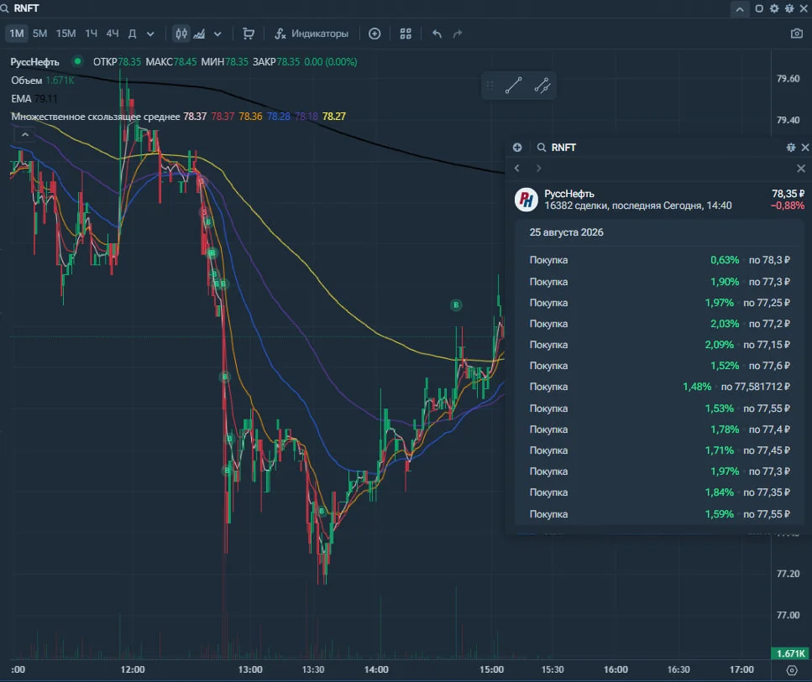Click the B buy marker near 15:00 on chart

click(x=456, y=305)
